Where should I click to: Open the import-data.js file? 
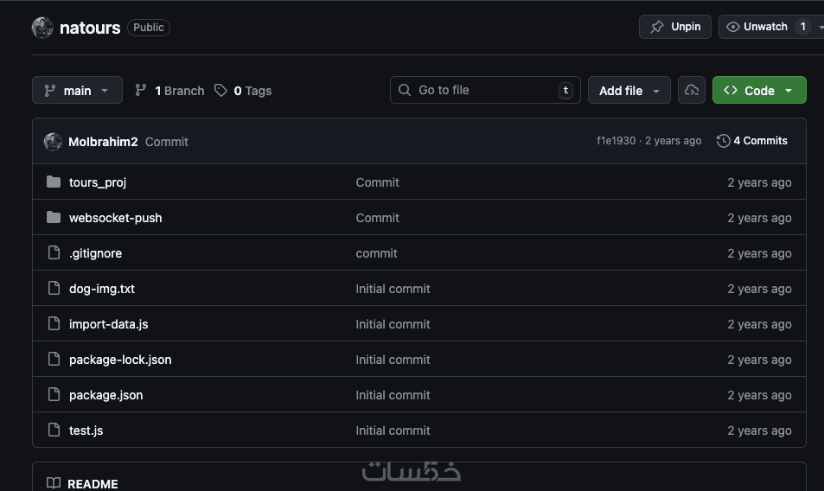pyautogui.click(x=108, y=324)
